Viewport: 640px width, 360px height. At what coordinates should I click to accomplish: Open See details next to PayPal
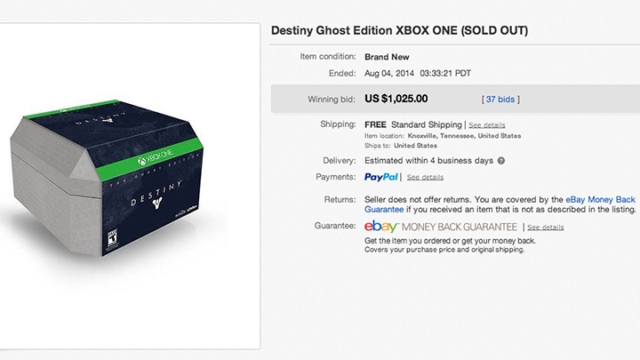pyautogui.click(x=425, y=178)
